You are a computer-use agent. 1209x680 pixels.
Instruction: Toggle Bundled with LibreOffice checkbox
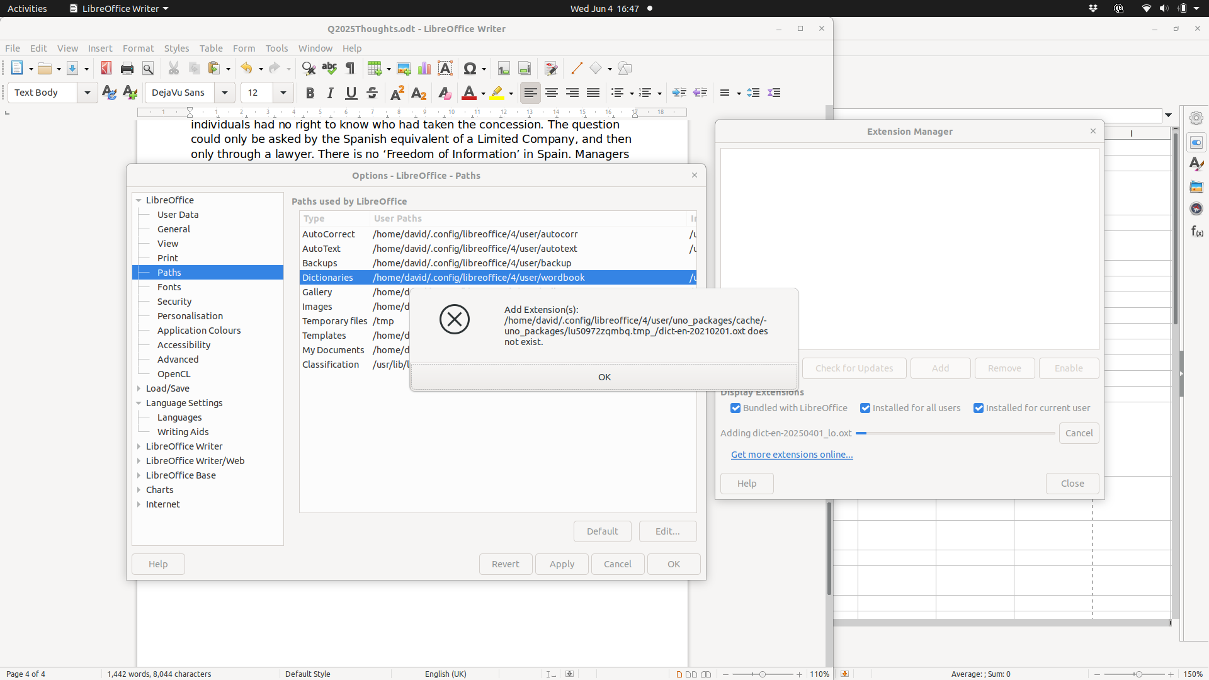735,408
